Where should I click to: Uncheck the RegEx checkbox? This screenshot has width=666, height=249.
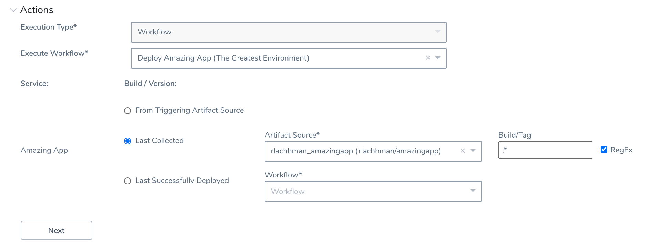[x=604, y=149]
